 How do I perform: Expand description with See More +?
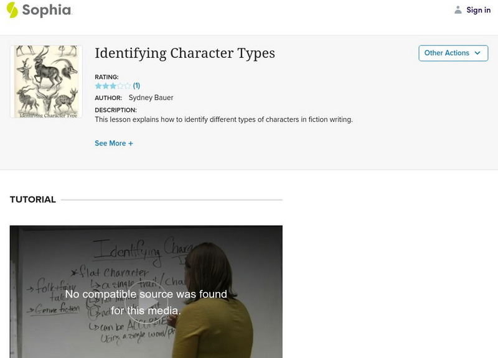point(114,144)
